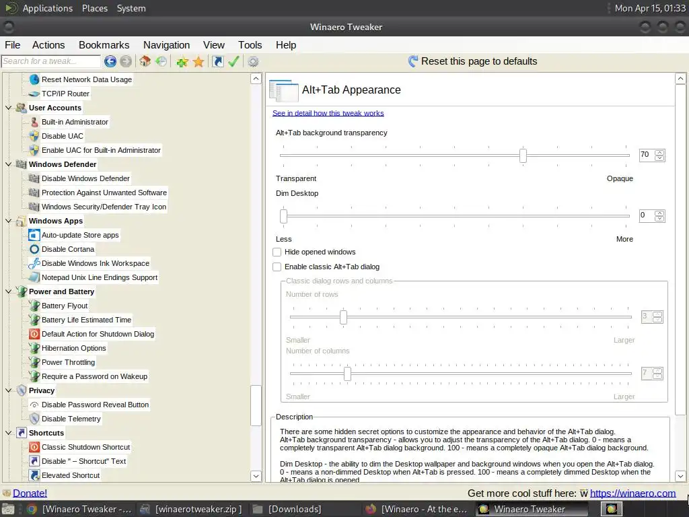
Task: Open the https://winaero.com link
Action: point(632,493)
